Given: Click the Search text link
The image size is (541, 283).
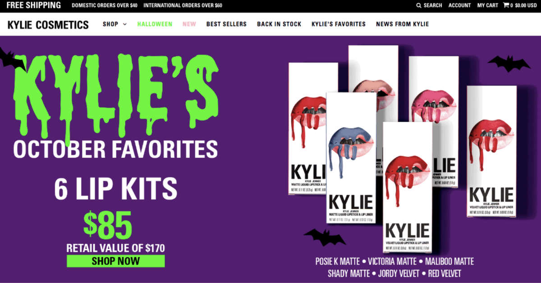Looking at the screenshot, I should [433, 5].
